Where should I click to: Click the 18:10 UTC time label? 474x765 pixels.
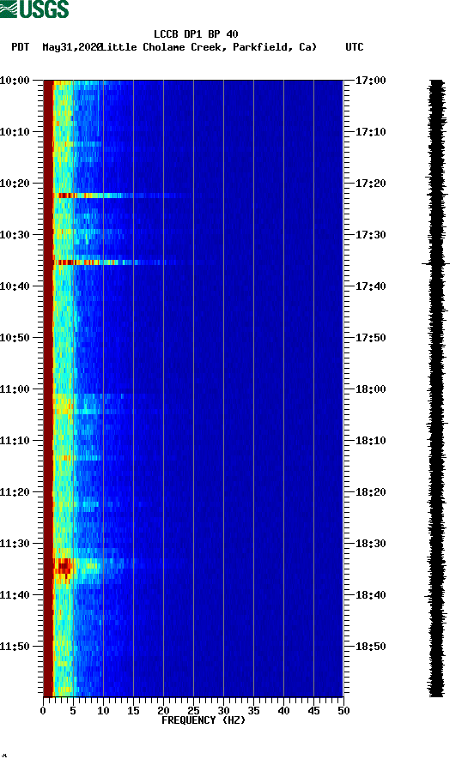point(370,441)
